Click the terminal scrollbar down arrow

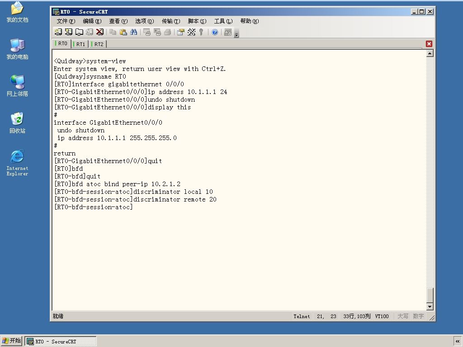(430, 307)
